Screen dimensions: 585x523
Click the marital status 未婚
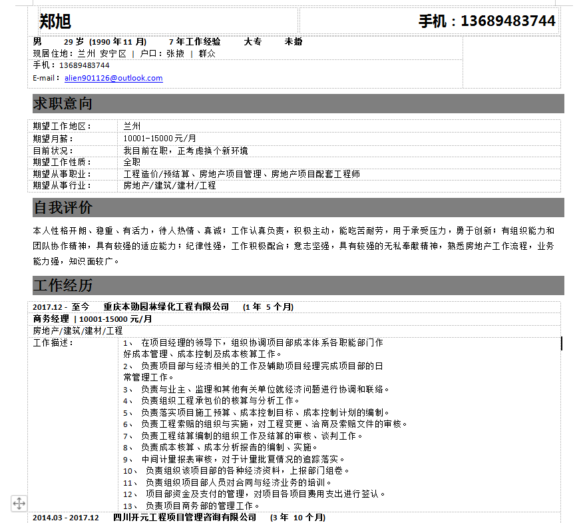tap(293, 42)
